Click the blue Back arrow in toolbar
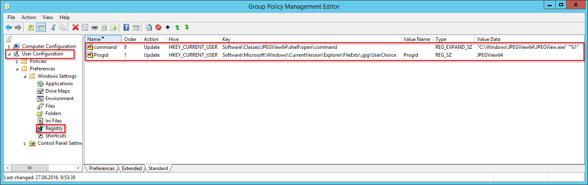The width and height of the screenshot is (588, 185). pos(9,28)
